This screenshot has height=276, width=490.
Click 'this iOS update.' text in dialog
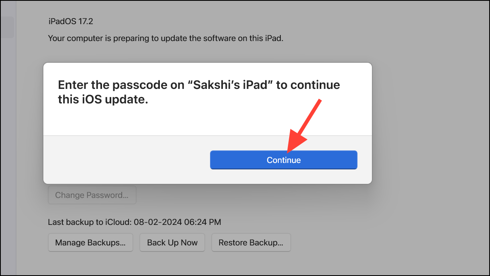(x=103, y=99)
